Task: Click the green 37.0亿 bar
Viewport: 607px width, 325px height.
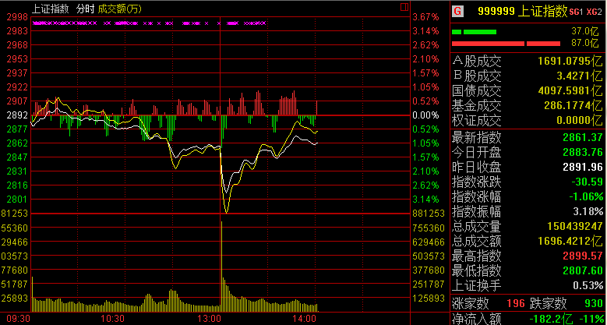Action: click(x=474, y=31)
